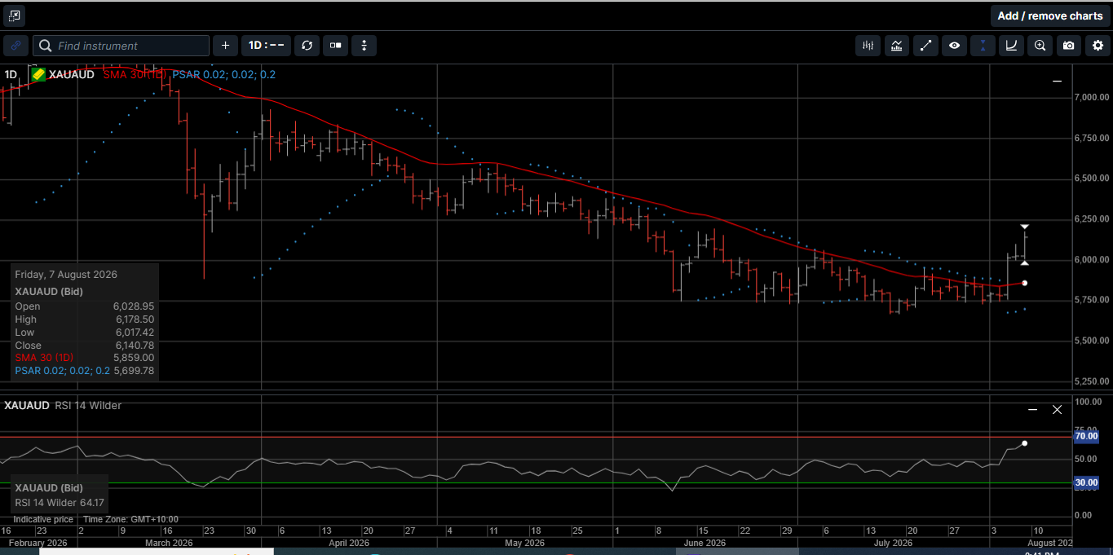
Task: Click the 5,250.00 price axis label
Action: pyautogui.click(x=1093, y=381)
